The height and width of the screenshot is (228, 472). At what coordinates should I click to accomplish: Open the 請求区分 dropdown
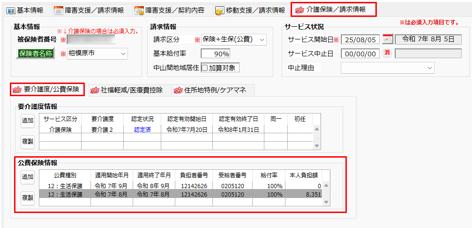[233, 39]
